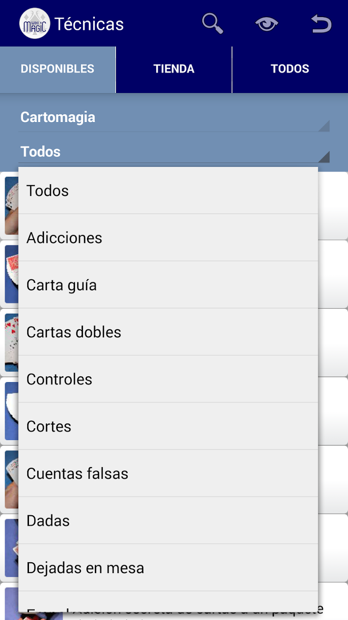Open search with the magnifier icon
348x620 pixels.
pos(213,23)
